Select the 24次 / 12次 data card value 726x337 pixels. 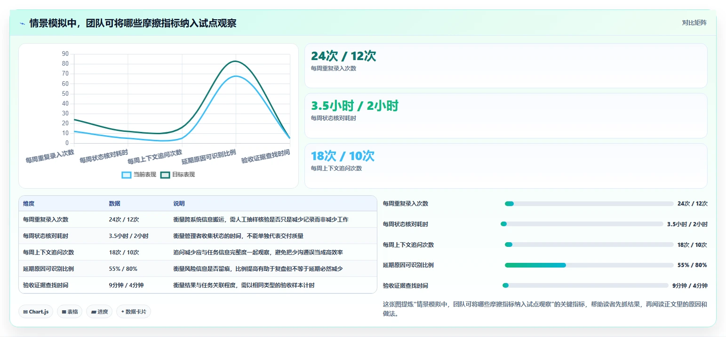pos(343,56)
